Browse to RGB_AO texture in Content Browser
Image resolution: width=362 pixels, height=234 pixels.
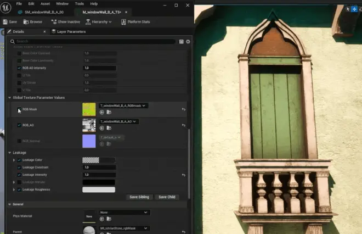(x=109, y=128)
